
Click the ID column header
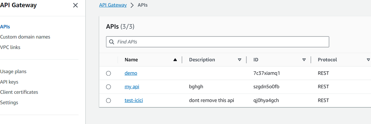[x=256, y=60]
